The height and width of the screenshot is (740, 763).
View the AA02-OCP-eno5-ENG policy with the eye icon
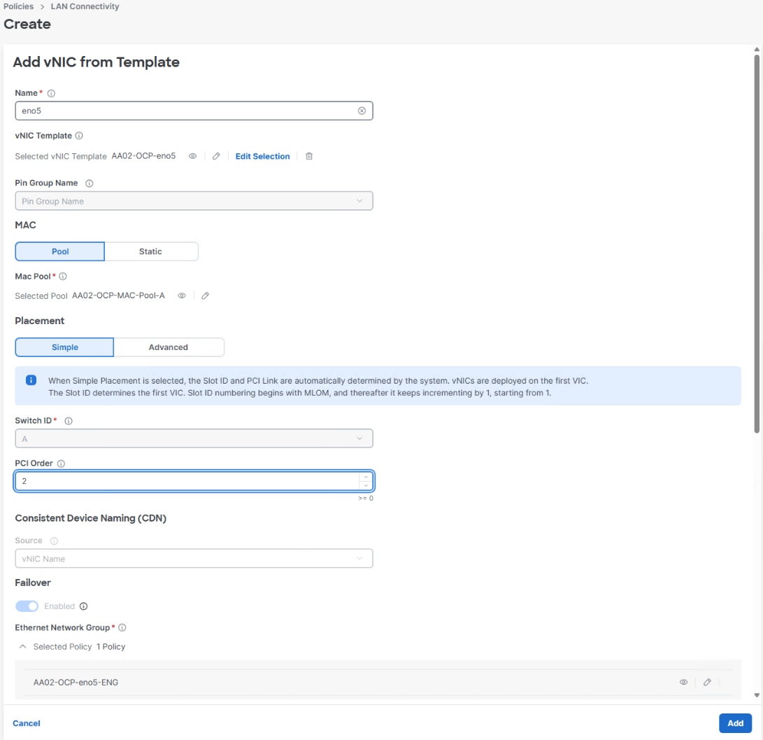(x=683, y=682)
